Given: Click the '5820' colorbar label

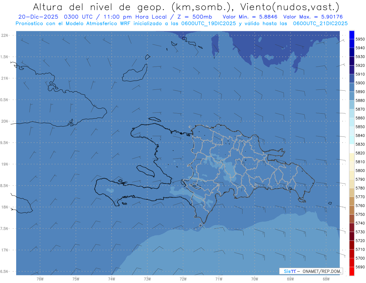Looking at the screenshot, I should point(361,153).
